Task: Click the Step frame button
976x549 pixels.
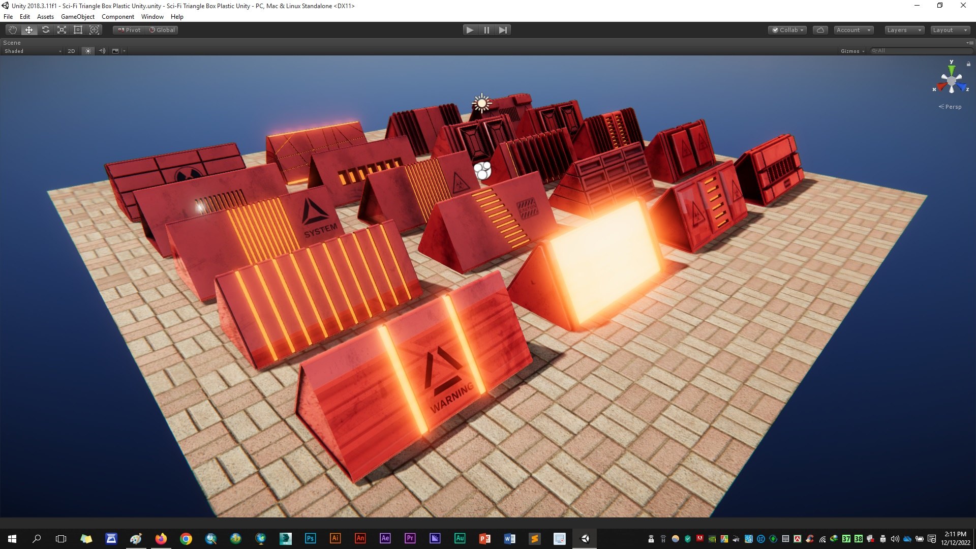Action: click(x=503, y=30)
